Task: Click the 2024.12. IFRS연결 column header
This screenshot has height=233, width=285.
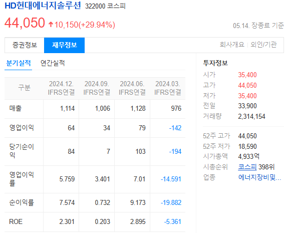Action: click(x=61, y=88)
